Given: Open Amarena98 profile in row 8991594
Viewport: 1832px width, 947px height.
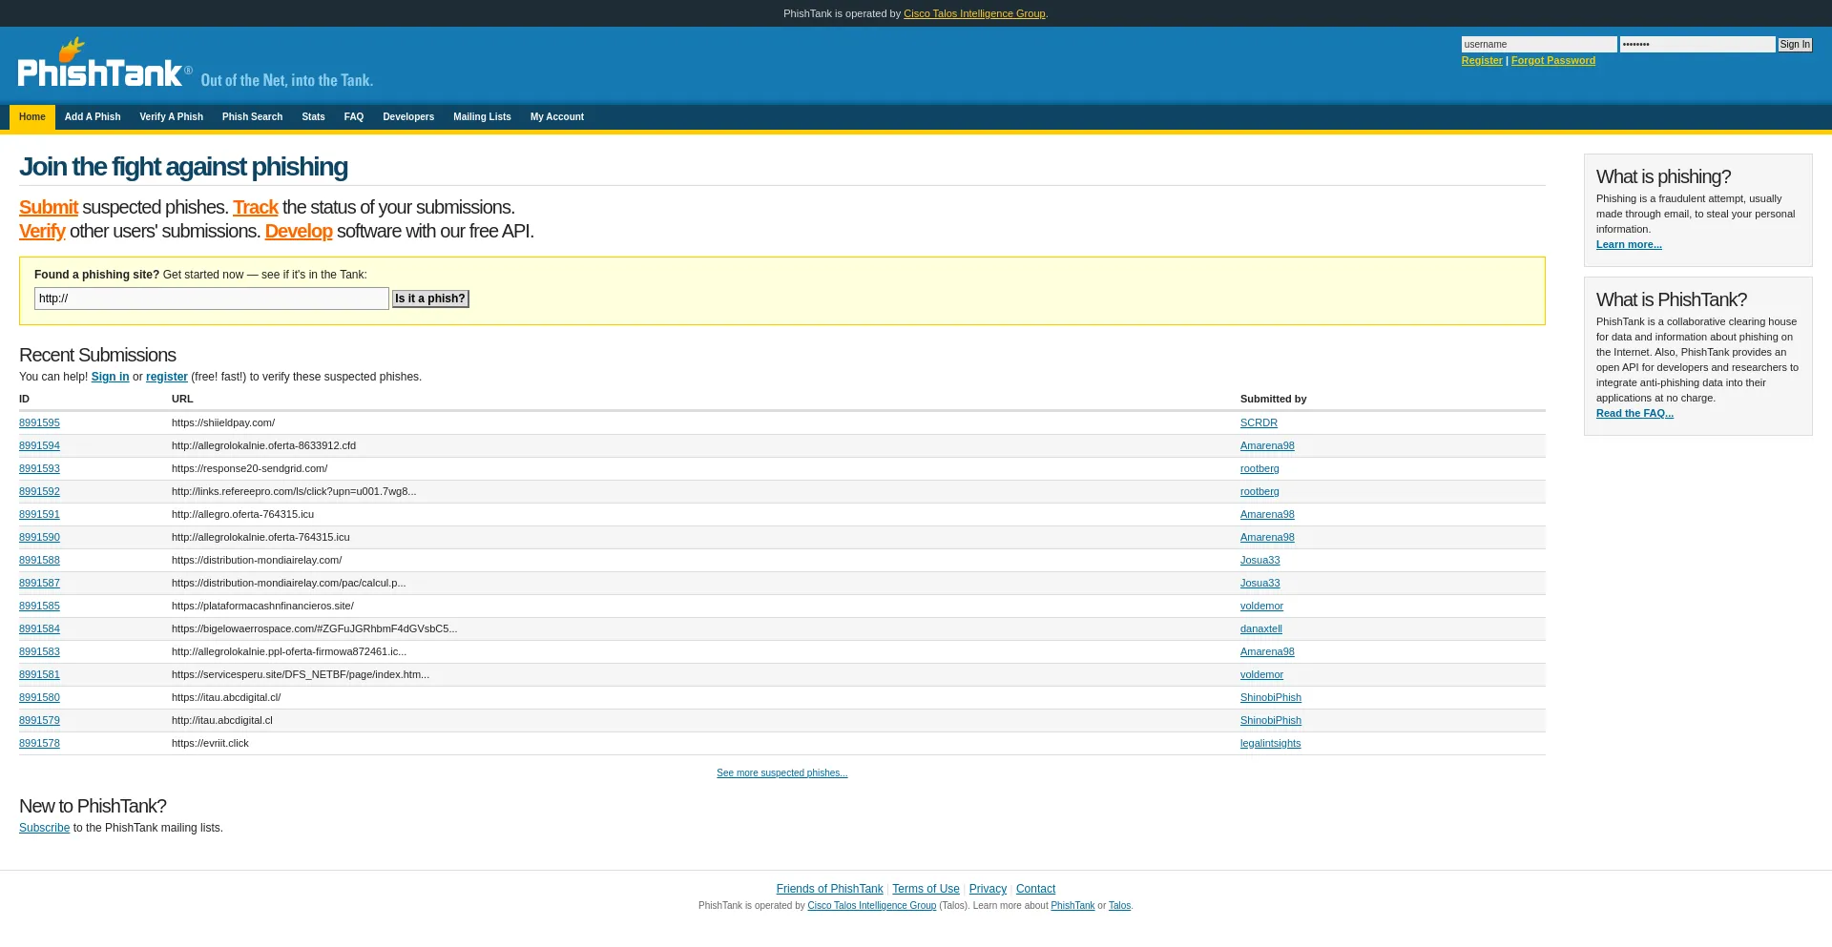Looking at the screenshot, I should [1267, 445].
